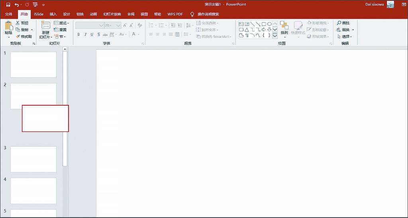Toggle Justify paragraph button
Viewport: 408px width, 218px height.
coord(171,34)
